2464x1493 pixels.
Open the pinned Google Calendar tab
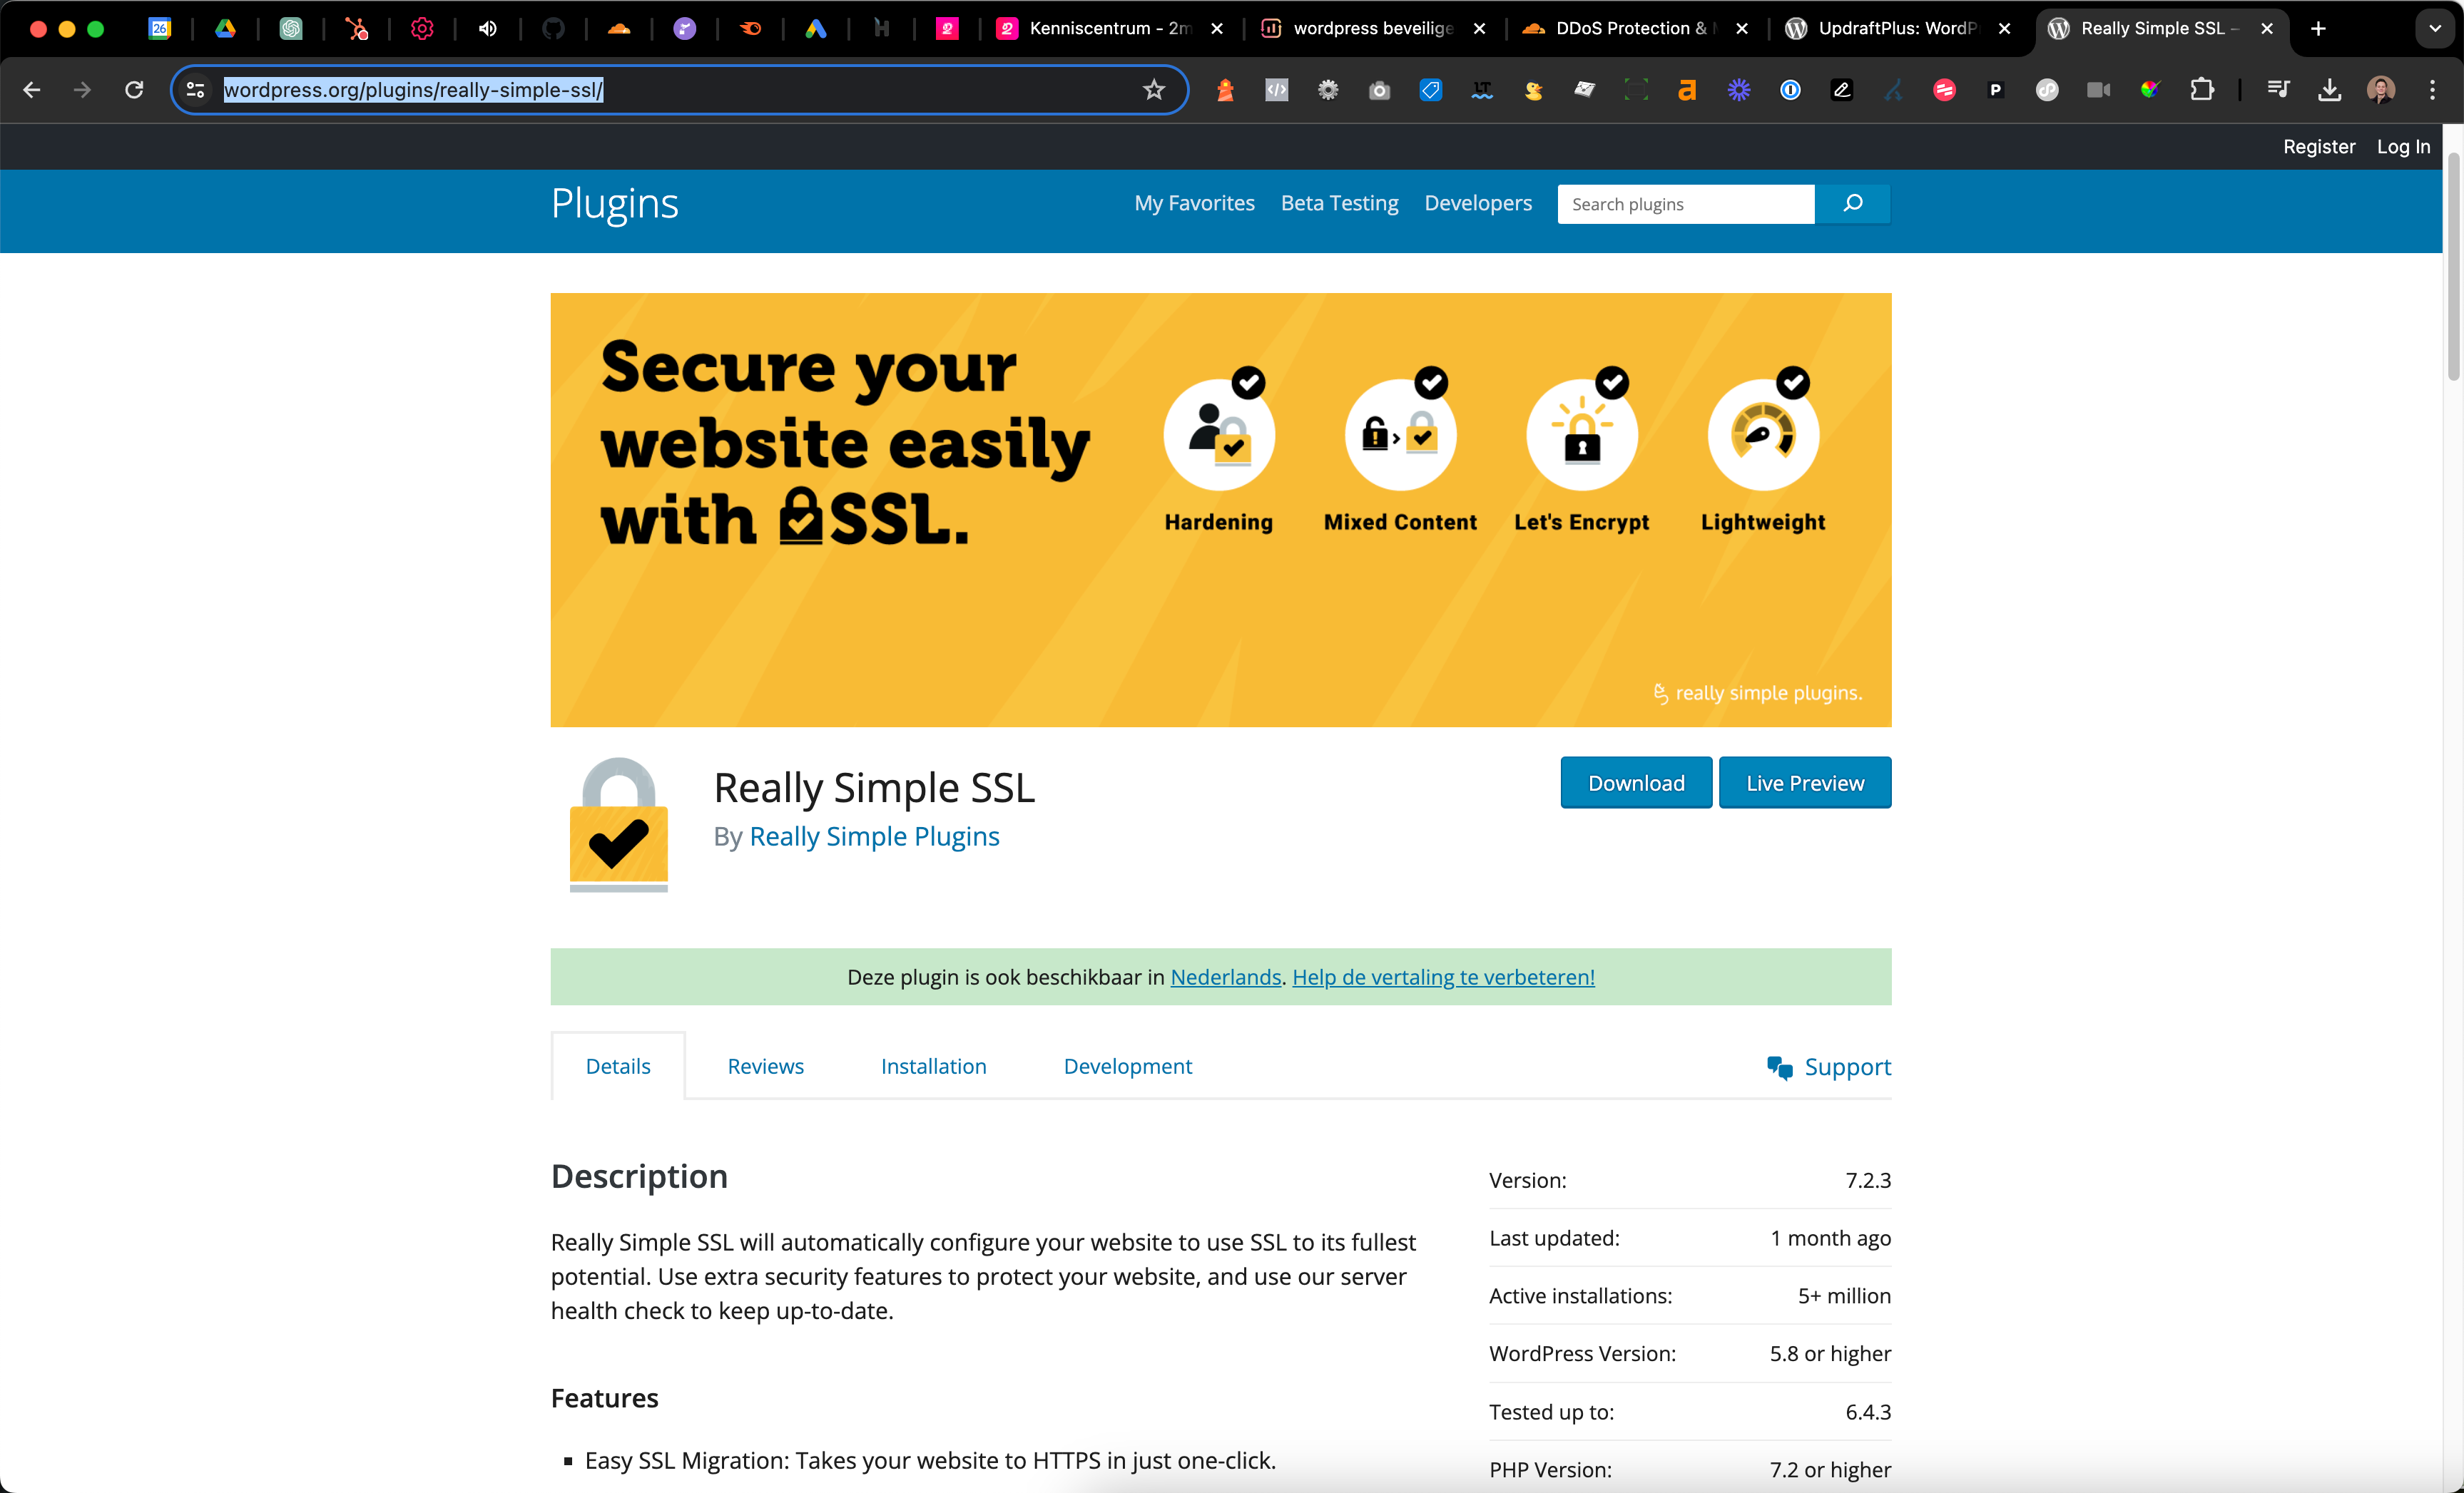[x=160, y=28]
